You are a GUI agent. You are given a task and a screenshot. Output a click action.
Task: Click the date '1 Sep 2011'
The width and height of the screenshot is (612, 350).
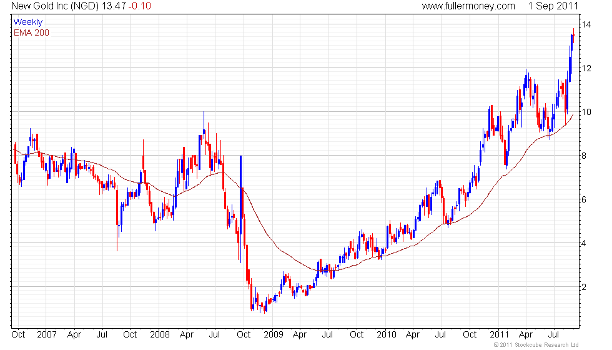pos(553,6)
